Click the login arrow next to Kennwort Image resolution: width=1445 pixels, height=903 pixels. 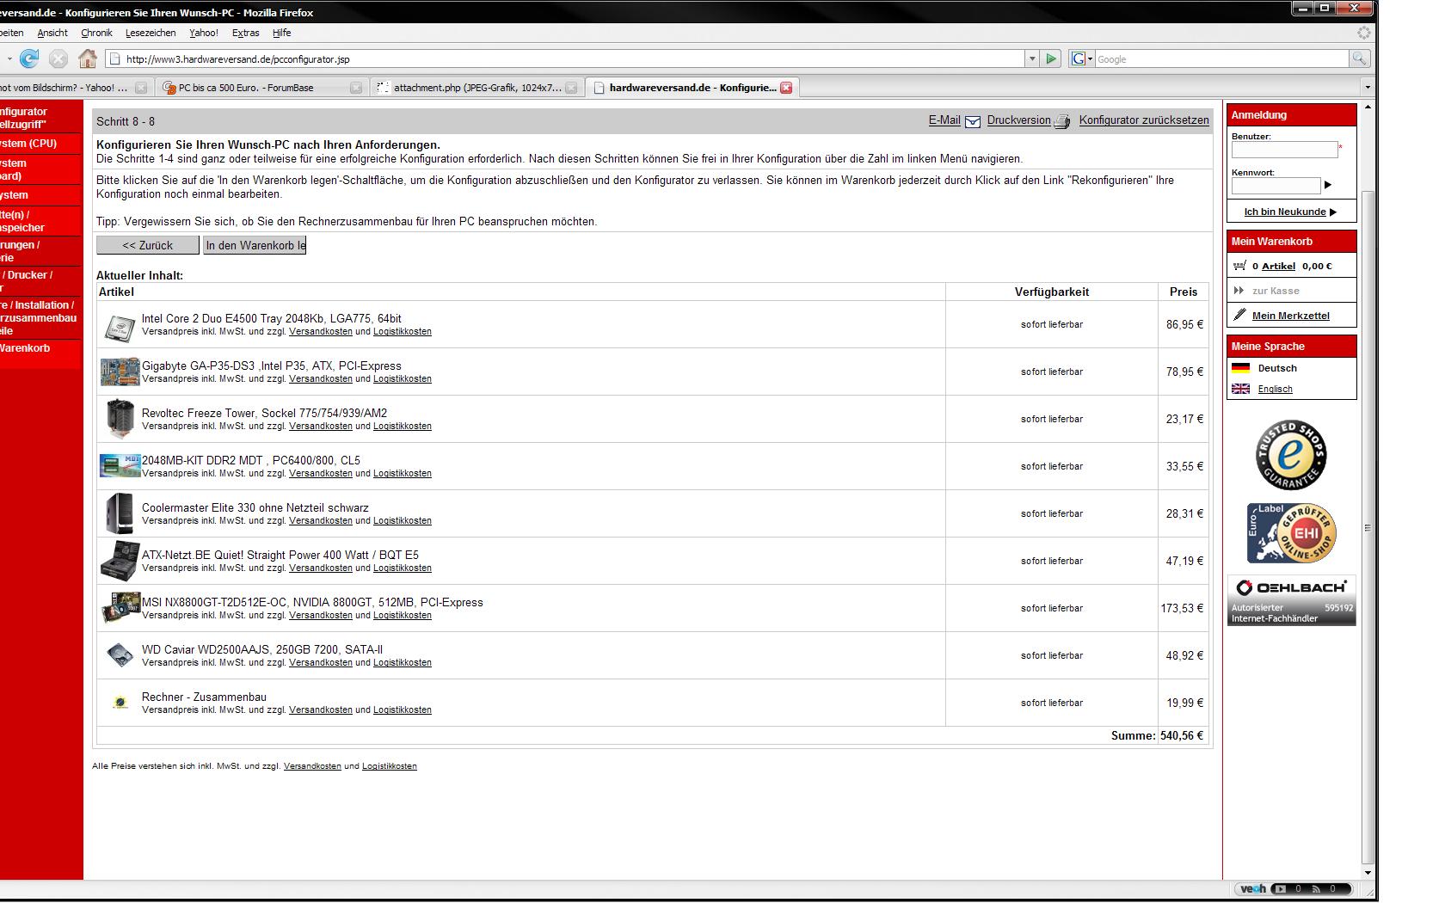coord(1328,185)
